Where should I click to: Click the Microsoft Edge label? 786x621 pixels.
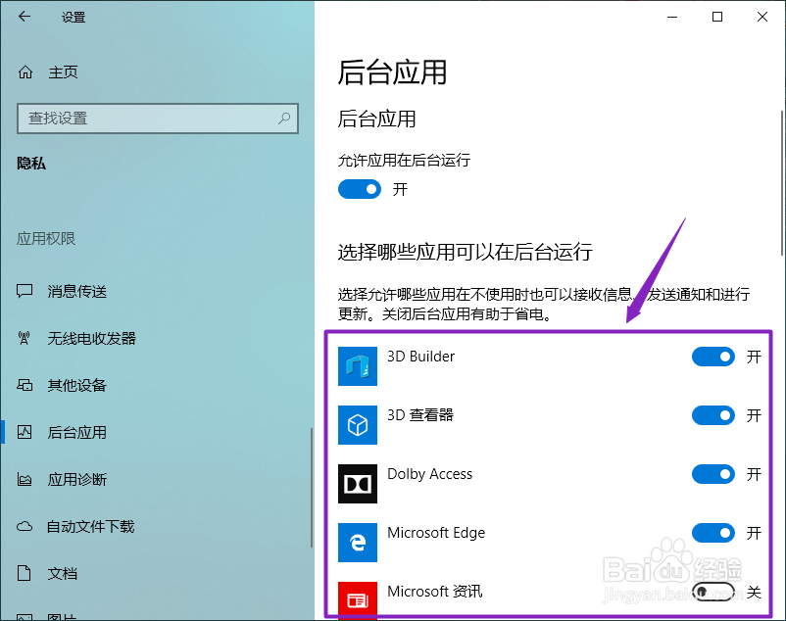[x=436, y=533]
